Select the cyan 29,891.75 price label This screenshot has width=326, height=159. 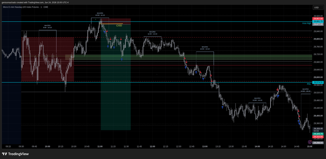pyautogui.click(x=318, y=21)
